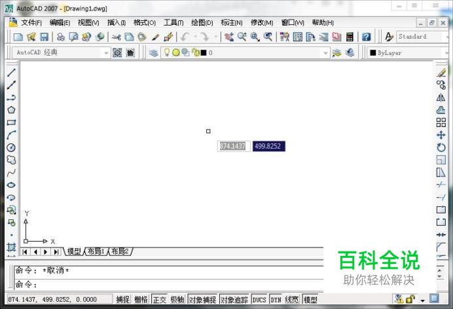
Task: Select the Rectangle tool
Action: (11, 122)
